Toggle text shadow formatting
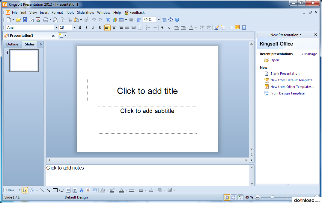322x203 pixels. coord(100,28)
